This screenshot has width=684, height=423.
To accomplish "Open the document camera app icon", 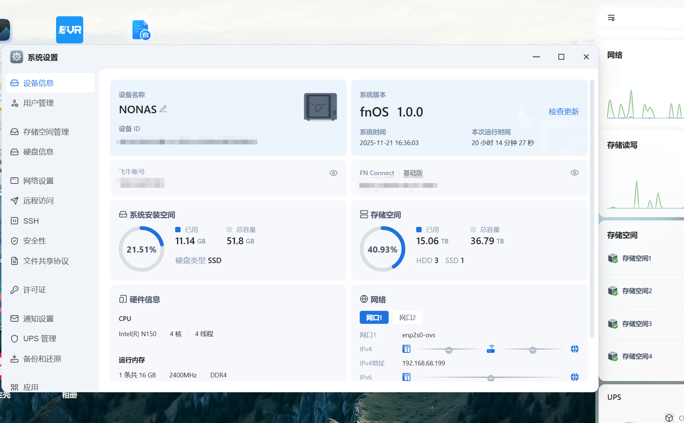I will [140, 30].
